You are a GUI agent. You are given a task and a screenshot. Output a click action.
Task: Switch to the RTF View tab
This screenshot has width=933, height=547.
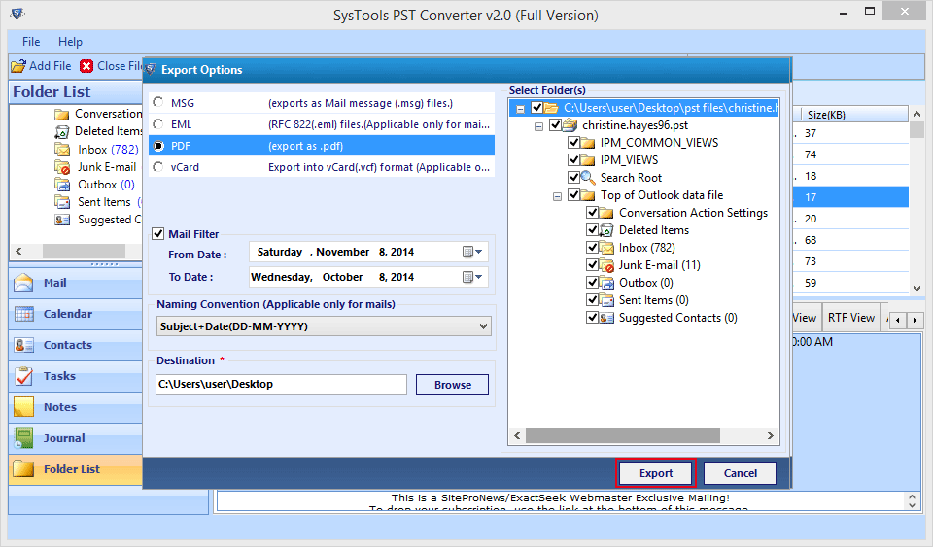point(851,318)
